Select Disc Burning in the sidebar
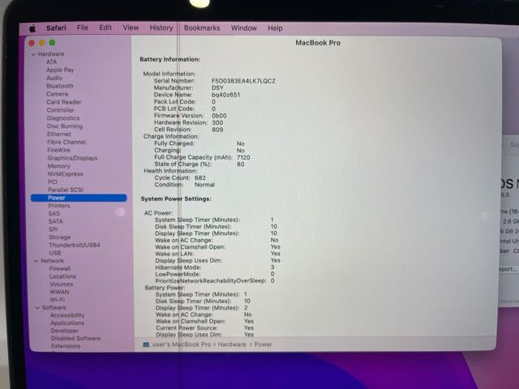This screenshot has height=389, width=519. [65, 126]
